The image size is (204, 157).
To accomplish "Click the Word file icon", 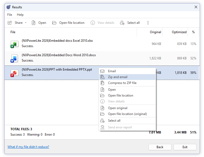I will pos(14,58).
